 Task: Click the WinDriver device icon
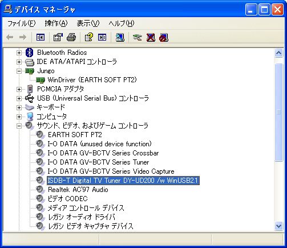click(41, 80)
